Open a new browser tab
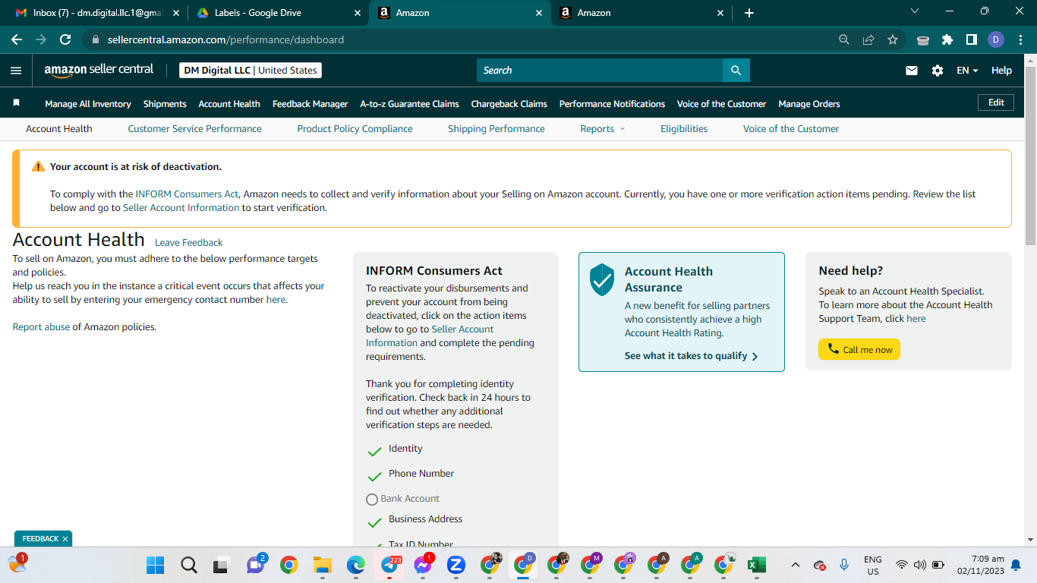1037x583 pixels. tap(749, 13)
